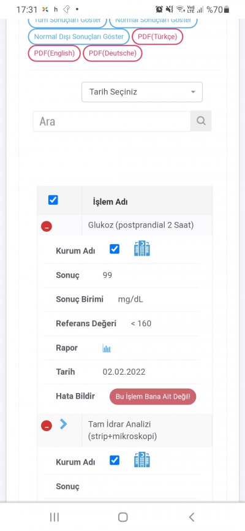
Task: Open Android recent apps icon
Action: click(55, 517)
